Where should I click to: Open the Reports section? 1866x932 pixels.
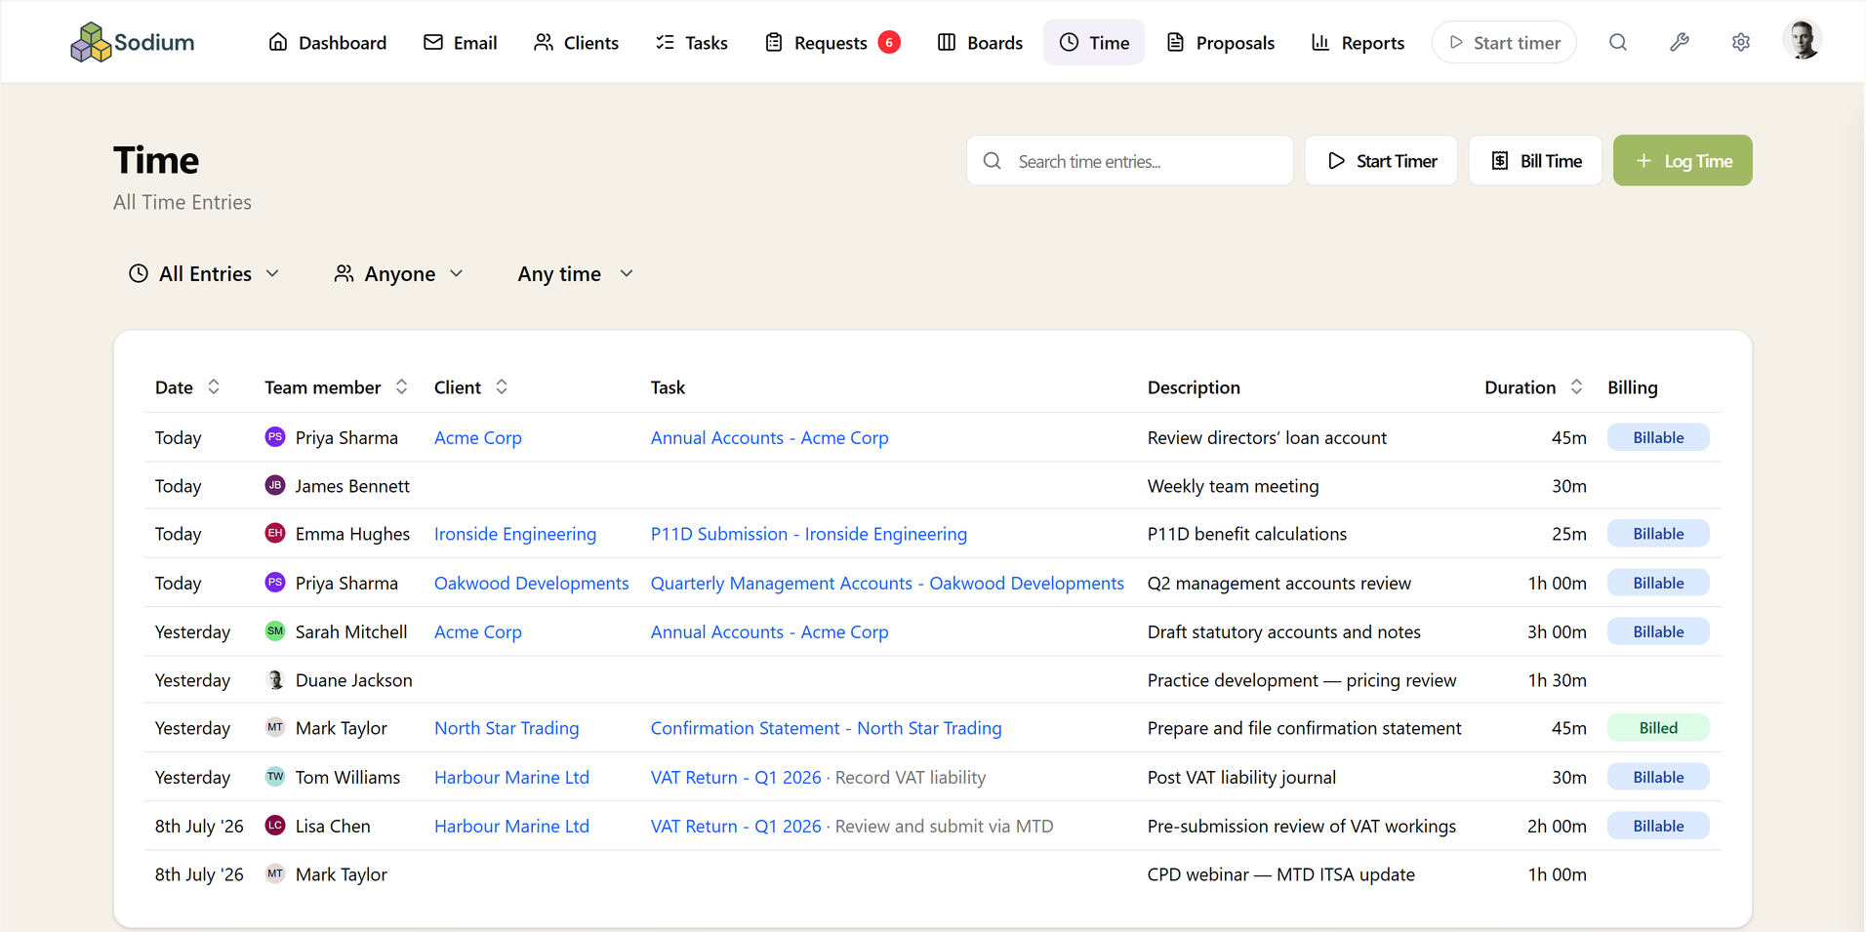coord(1358,42)
